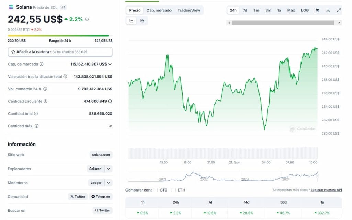Show info for Cantidad circulante label

46,101
